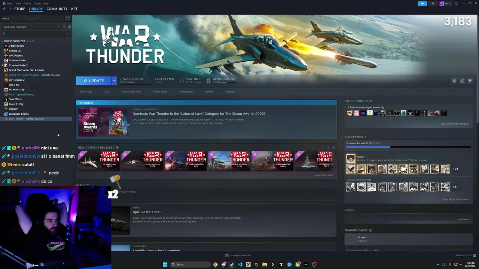Click View all in store
The image size is (479, 269).
324,175
